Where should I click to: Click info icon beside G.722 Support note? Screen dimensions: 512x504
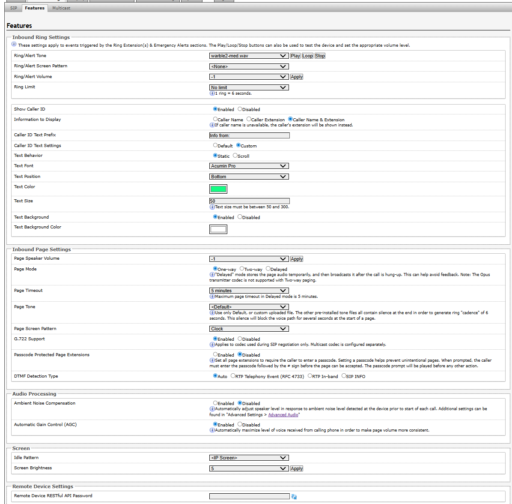coord(212,345)
